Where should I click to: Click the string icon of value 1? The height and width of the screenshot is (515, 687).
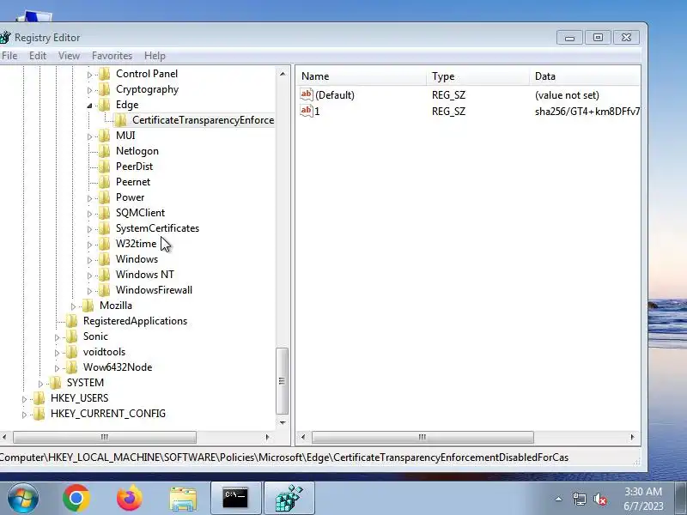click(x=307, y=111)
